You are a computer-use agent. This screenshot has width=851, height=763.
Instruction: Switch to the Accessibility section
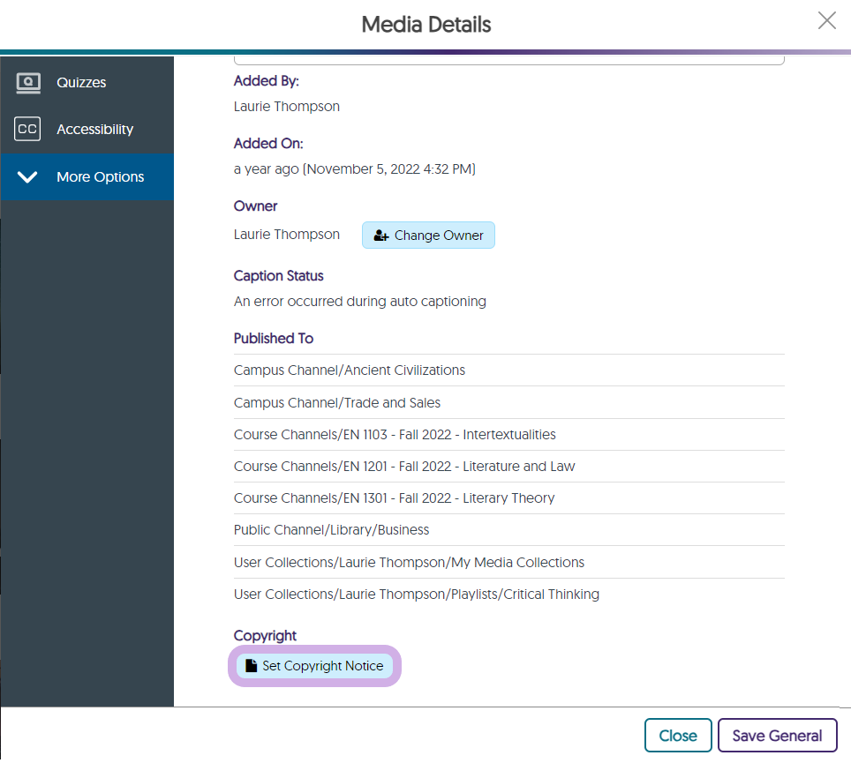click(x=94, y=130)
